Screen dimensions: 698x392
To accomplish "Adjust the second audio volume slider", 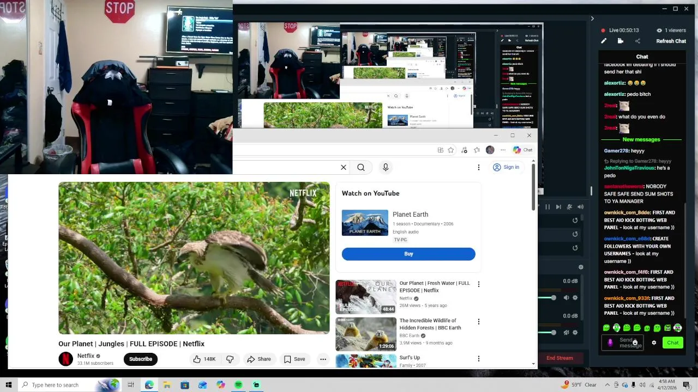I will click(553, 332).
